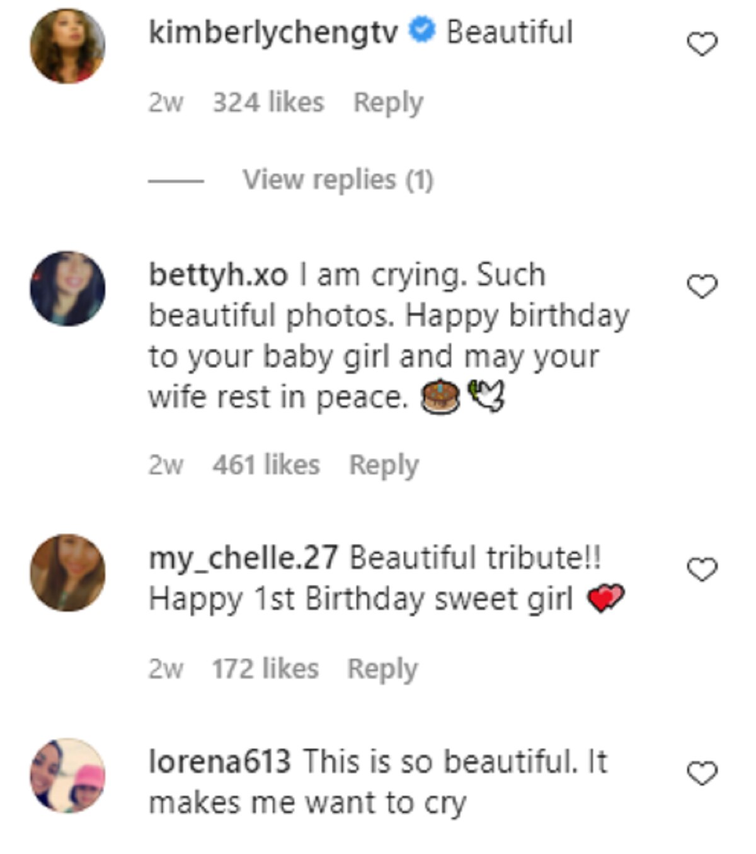Tap the heart on bettyh.xo's comment
Viewport: 756px width, 854px height.
701,287
